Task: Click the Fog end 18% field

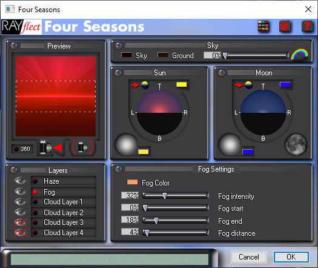Action: (x=130, y=219)
